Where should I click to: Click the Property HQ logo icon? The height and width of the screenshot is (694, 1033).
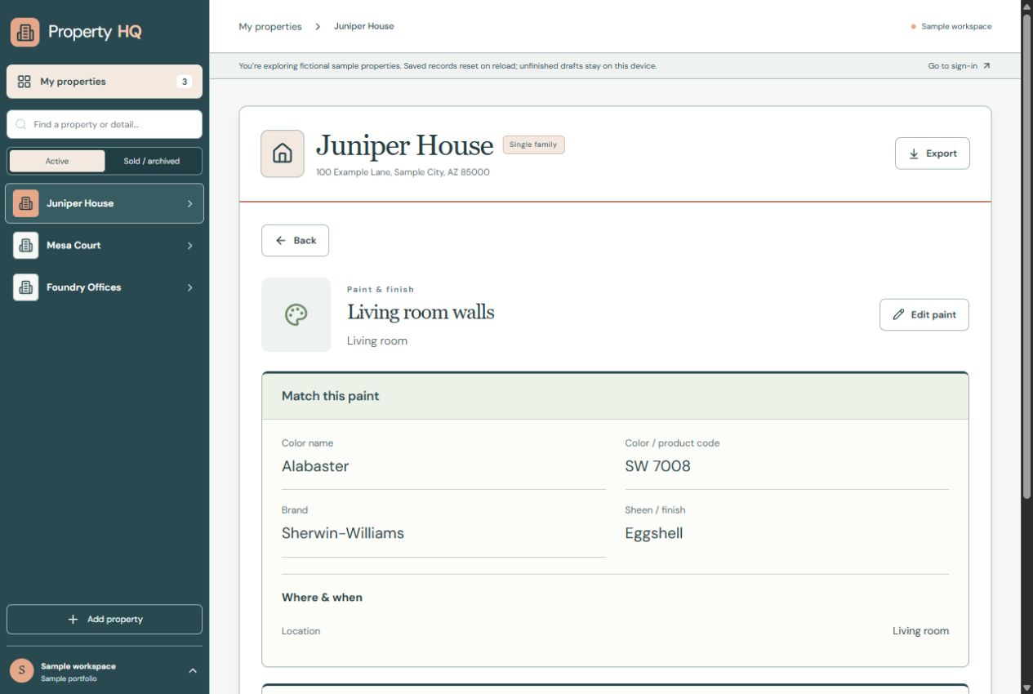[24, 32]
